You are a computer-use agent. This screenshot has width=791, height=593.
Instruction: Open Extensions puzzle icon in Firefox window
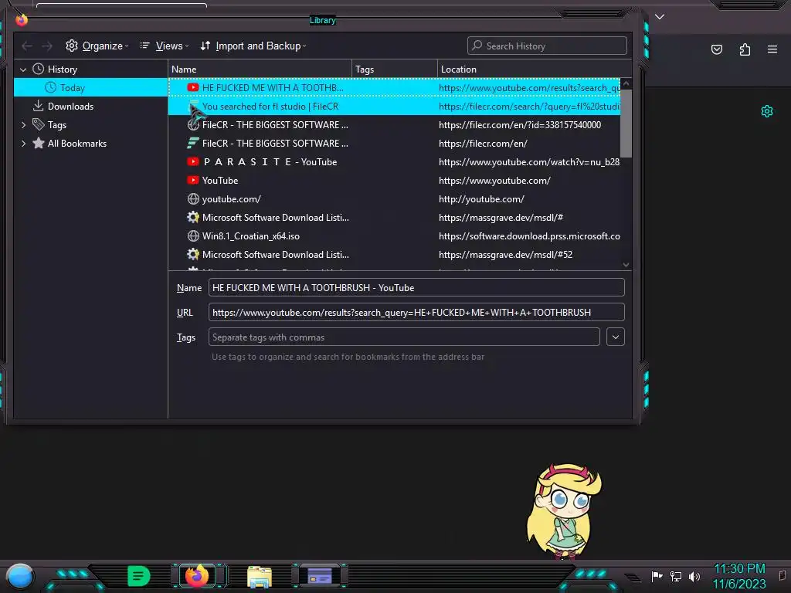745,49
